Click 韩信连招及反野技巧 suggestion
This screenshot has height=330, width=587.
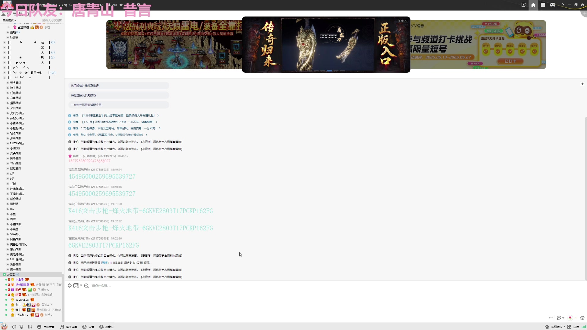click(x=119, y=95)
